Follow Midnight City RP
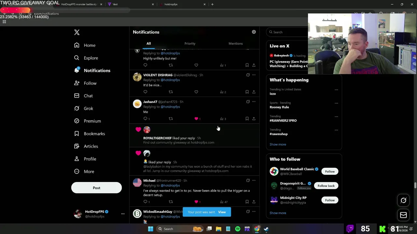Screen dimensions: 417x234 click(330, 200)
